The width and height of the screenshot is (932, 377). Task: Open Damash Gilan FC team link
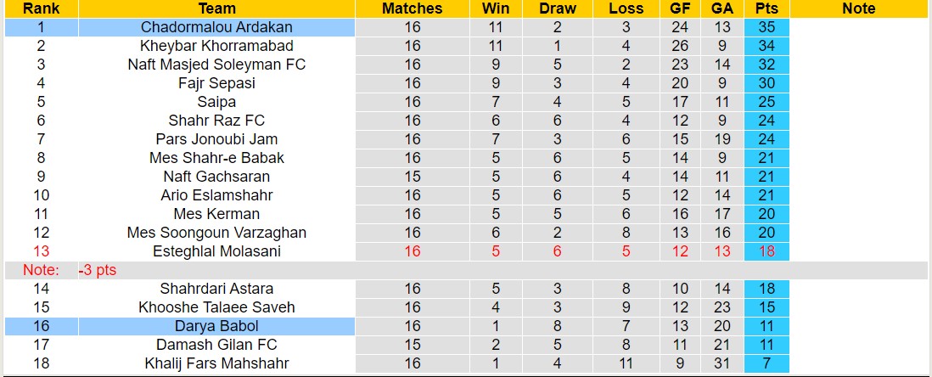pos(216,345)
